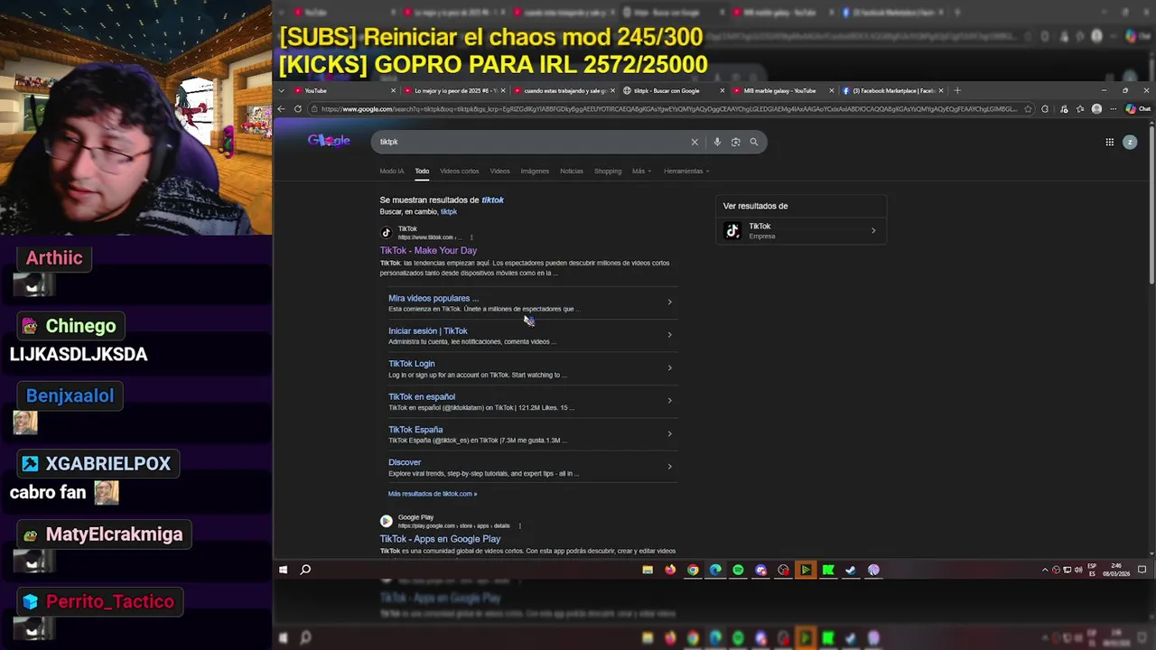Image resolution: width=1156 pixels, height=650 pixels.
Task: Switch to Facebook Marketplace tab
Action: pos(892,90)
